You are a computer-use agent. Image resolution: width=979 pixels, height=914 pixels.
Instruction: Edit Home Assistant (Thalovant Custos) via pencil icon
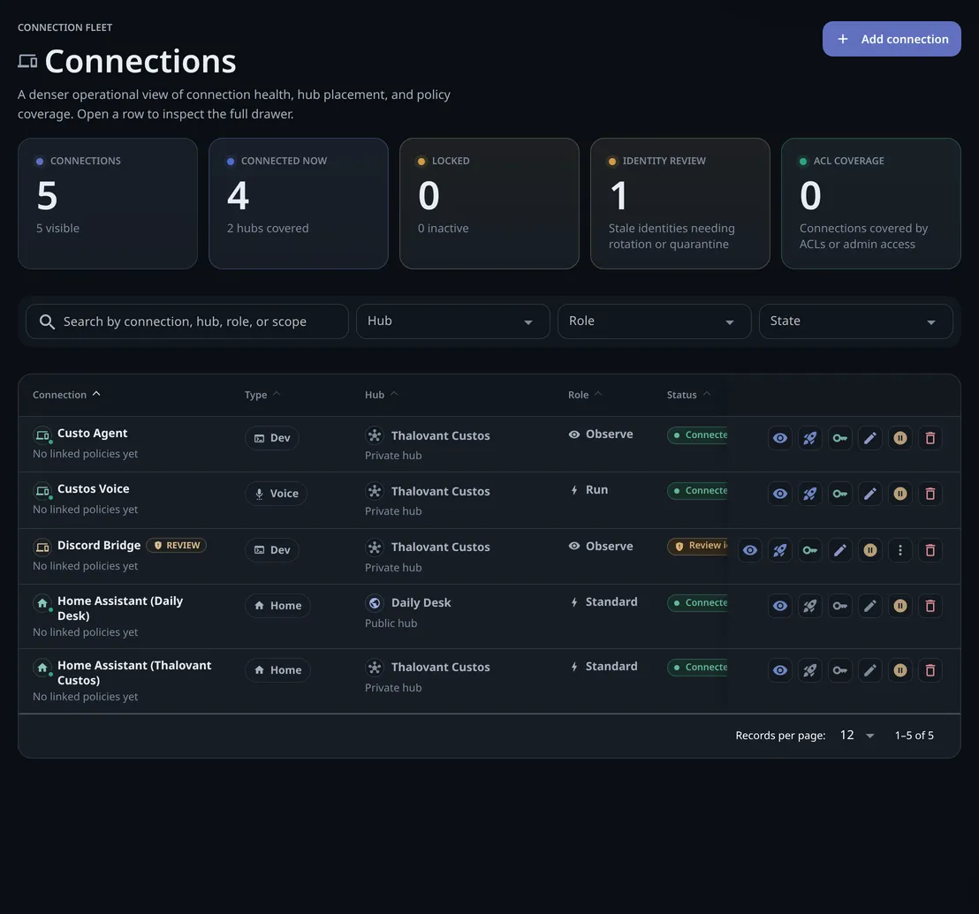tap(869, 670)
